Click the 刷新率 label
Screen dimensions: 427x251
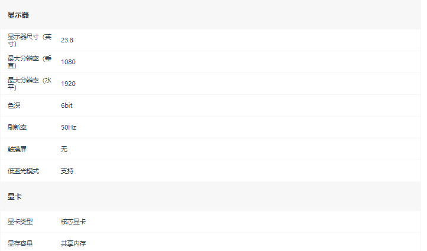click(x=17, y=127)
